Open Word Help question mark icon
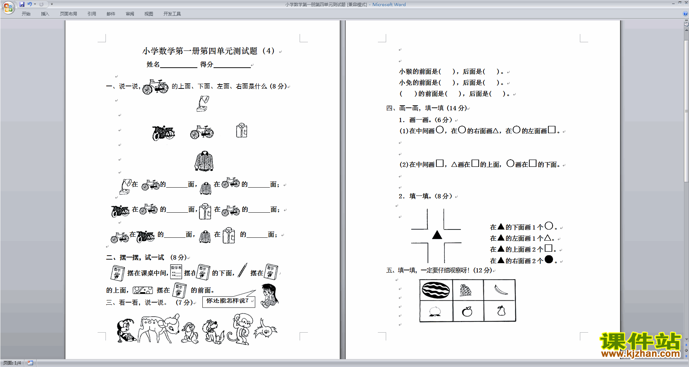 [x=685, y=14]
